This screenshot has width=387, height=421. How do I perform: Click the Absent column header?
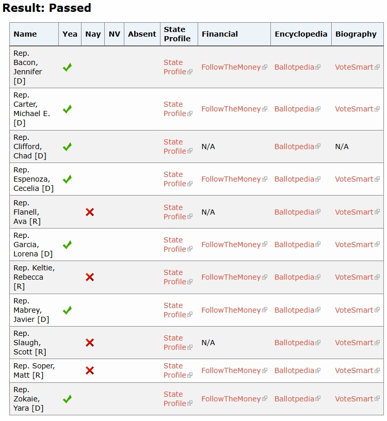[x=142, y=34]
